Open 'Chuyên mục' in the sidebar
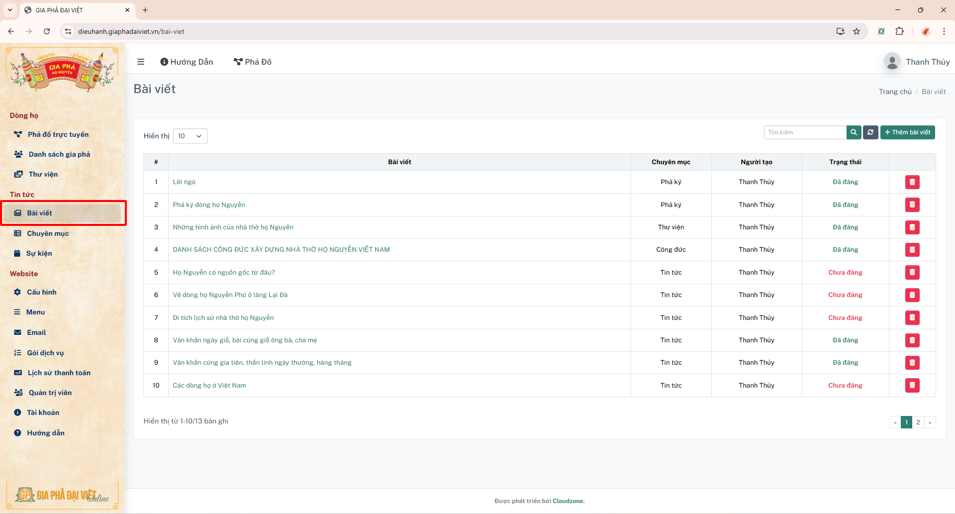Screen dimensions: 955x514 tap(48, 233)
